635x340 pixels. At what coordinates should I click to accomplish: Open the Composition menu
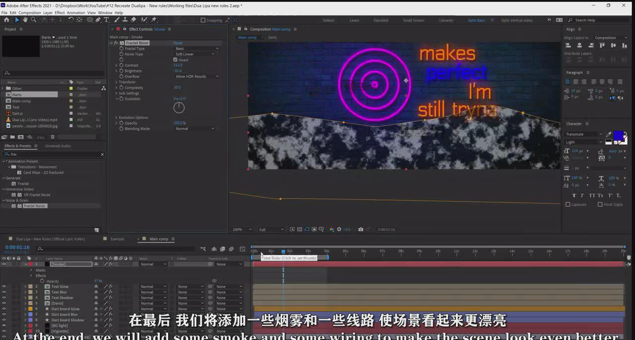tap(30, 13)
